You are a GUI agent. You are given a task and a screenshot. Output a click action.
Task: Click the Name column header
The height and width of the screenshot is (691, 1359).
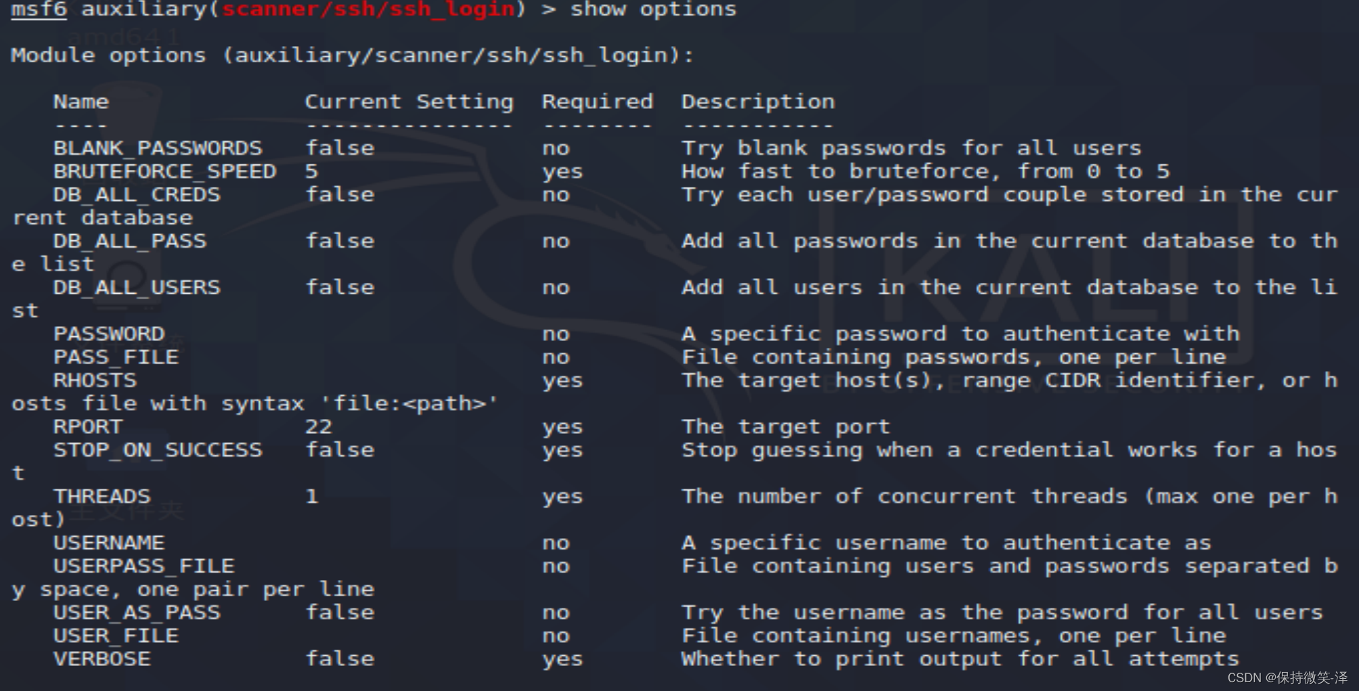tap(81, 102)
